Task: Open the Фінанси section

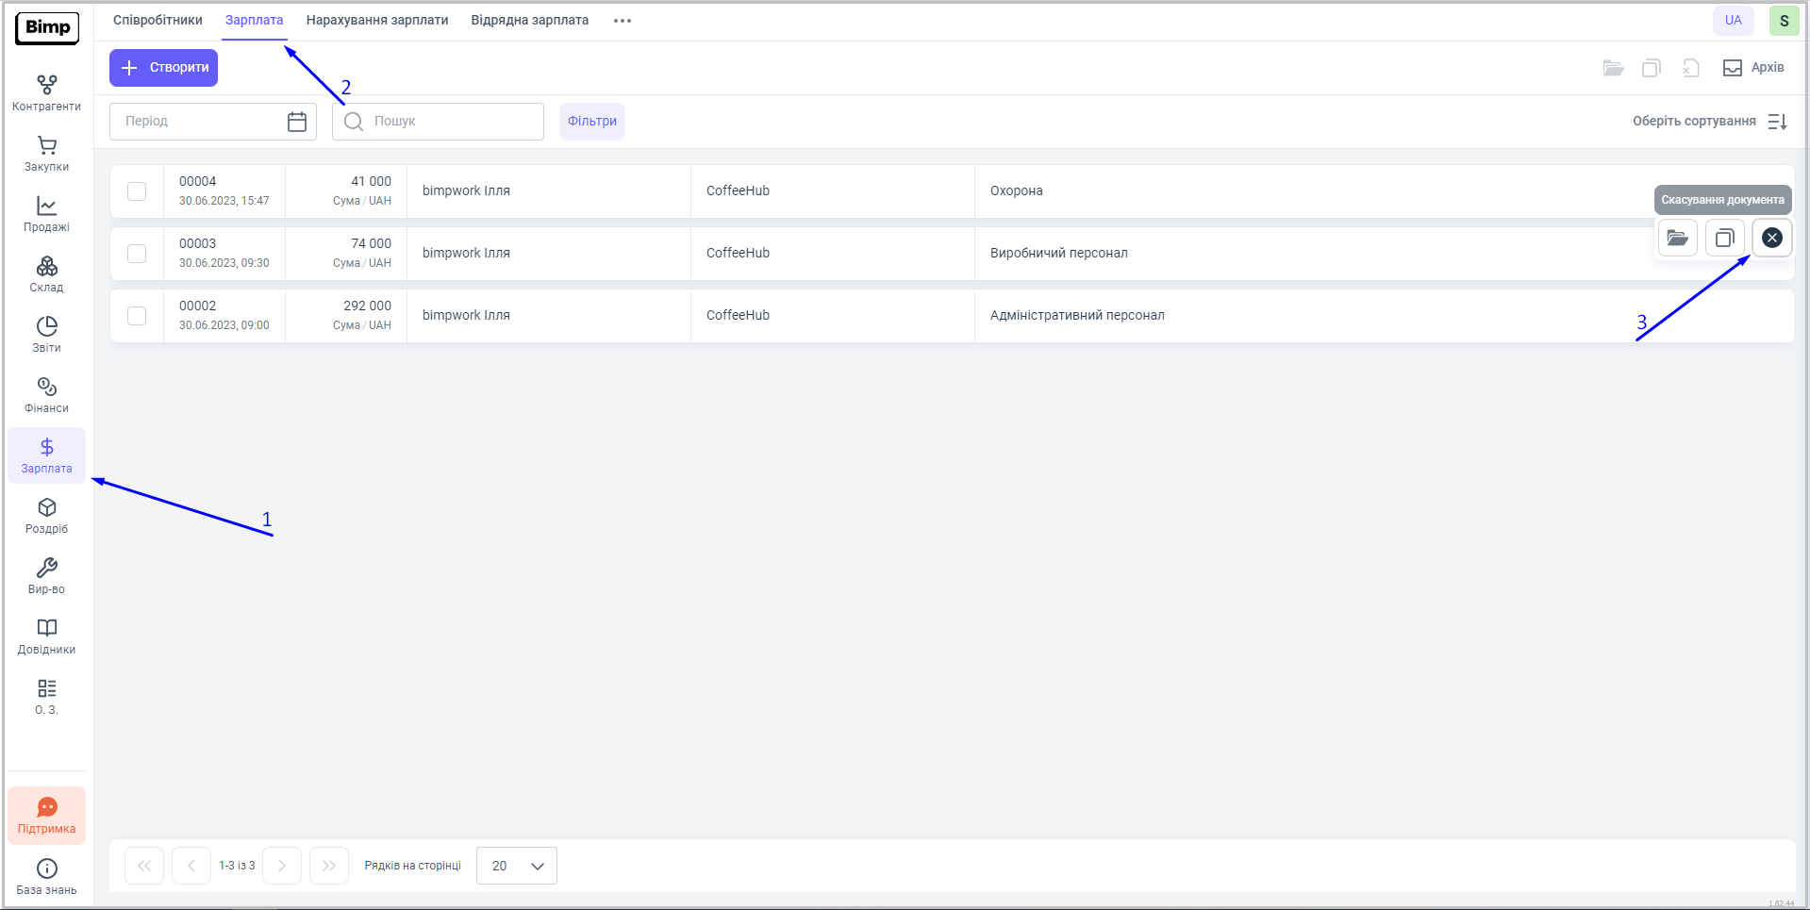Action: tap(46, 395)
